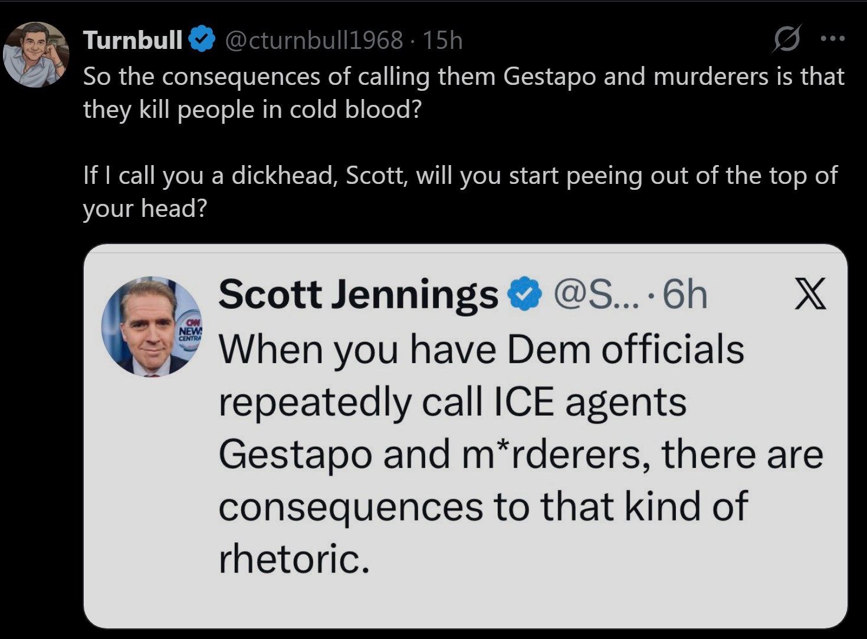The width and height of the screenshot is (867, 639).
Task: Click "Dem officials" text in quoted post
Action: [625, 350]
